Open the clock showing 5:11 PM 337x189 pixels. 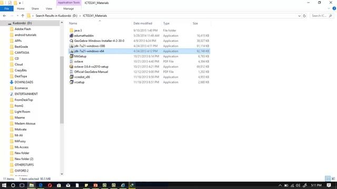(x=316, y=185)
